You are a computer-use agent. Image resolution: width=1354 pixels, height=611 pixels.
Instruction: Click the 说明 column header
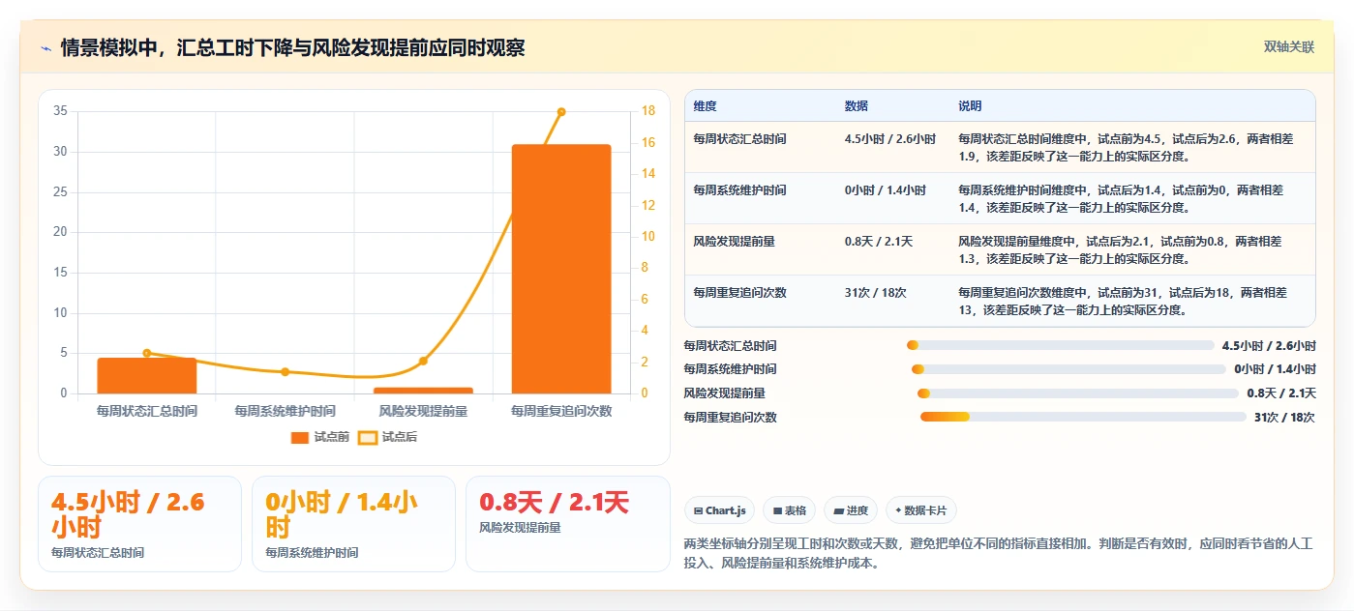point(970,105)
